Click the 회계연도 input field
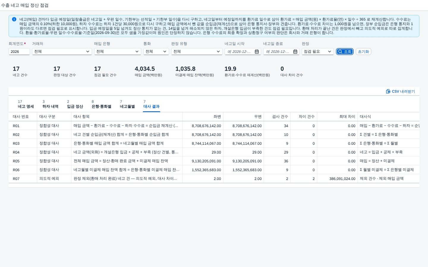This screenshot has width=428, height=267. 19,52
